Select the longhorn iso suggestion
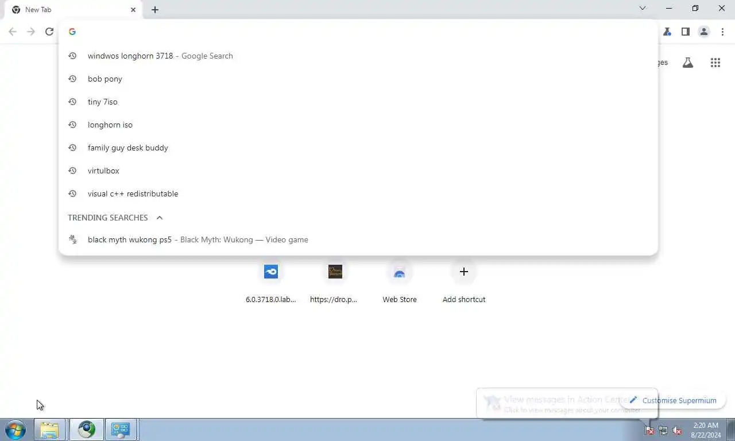Screen dimensions: 735x441 pyautogui.click(x=358, y=125)
